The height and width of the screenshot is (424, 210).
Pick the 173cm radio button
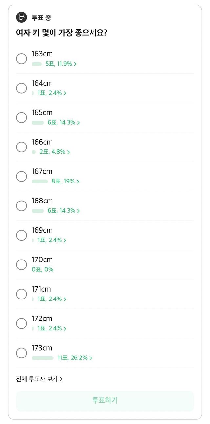[x=22, y=353]
